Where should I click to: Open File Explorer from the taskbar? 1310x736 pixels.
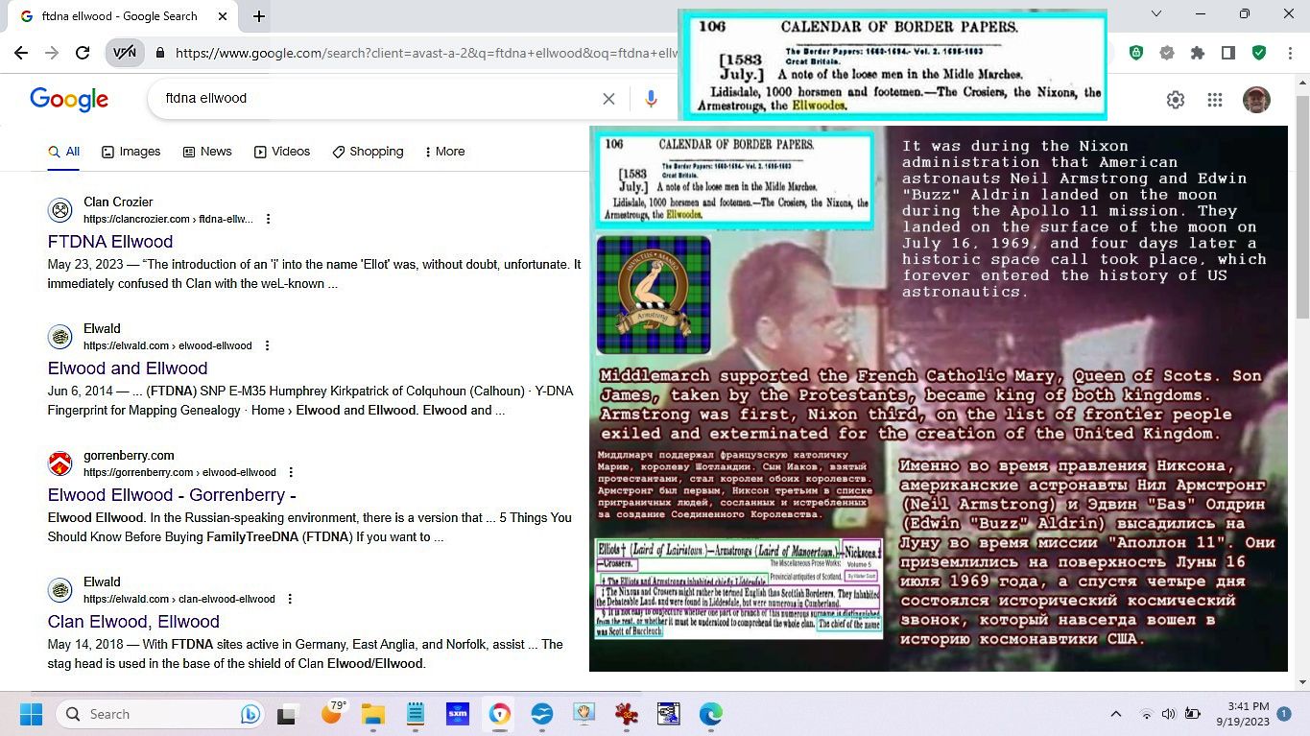pos(372,714)
